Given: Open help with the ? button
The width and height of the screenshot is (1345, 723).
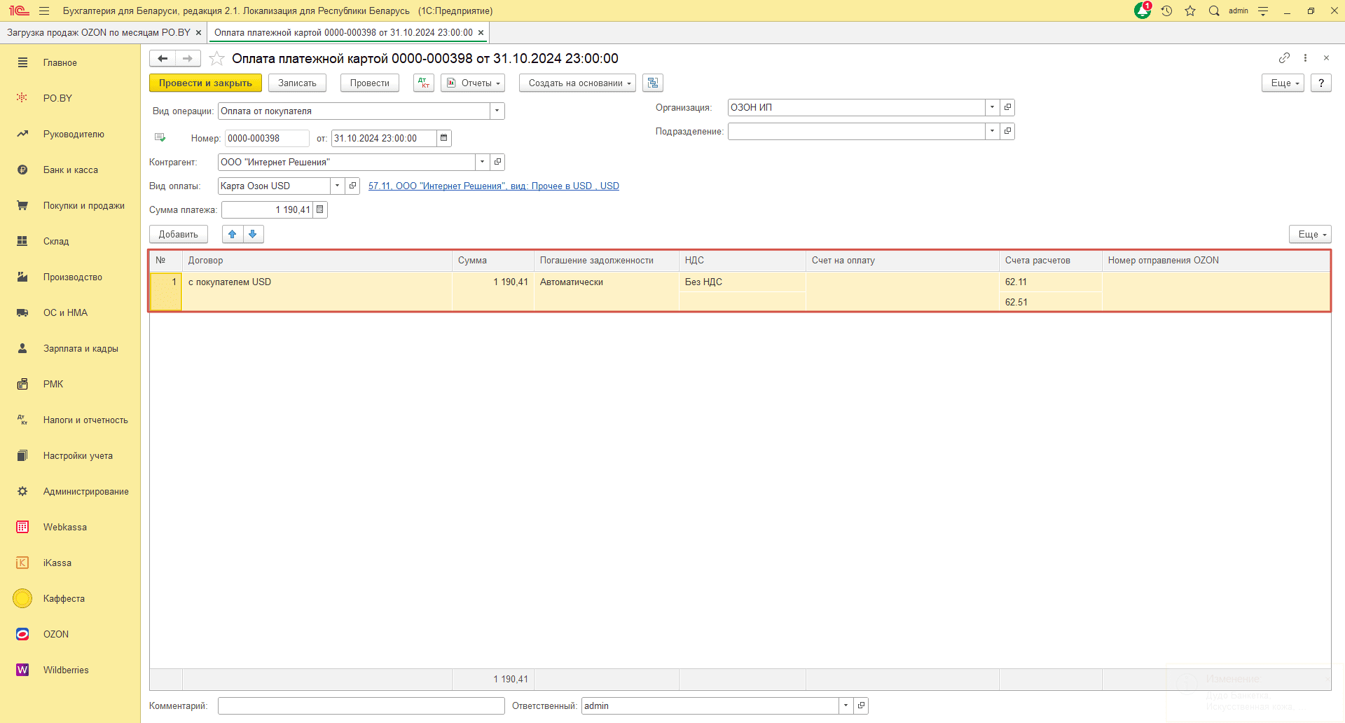Looking at the screenshot, I should click(x=1320, y=83).
